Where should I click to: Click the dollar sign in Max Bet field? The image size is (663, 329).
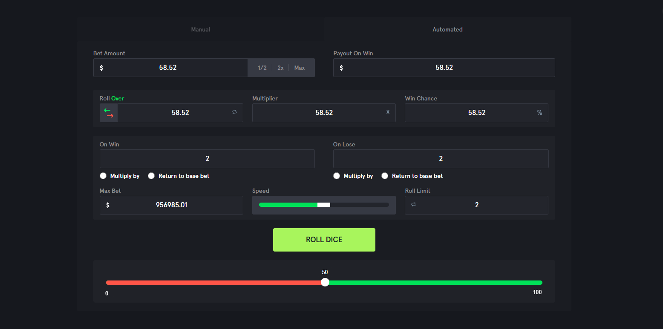point(108,205)
